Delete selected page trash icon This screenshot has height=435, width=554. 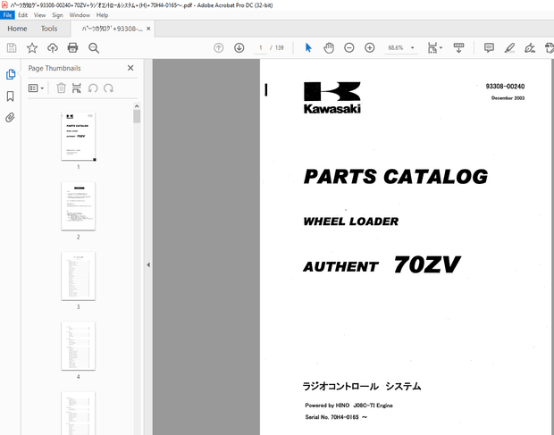coord(61,88)
